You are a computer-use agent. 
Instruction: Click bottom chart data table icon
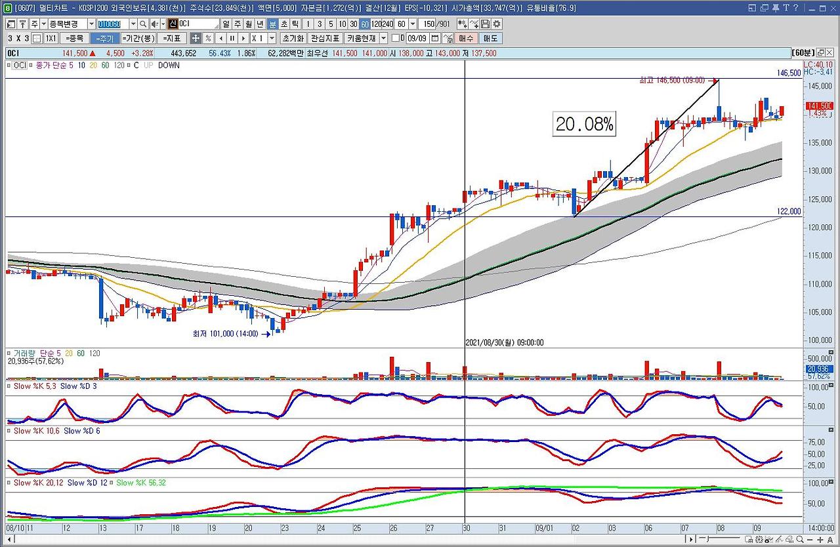pyautogui.click(x=749, y=539)
